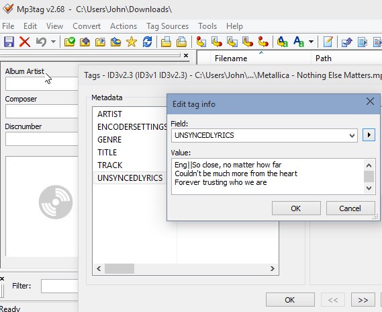
Task: Click the Save tag floppy disk icon
Action: point(9,42)
